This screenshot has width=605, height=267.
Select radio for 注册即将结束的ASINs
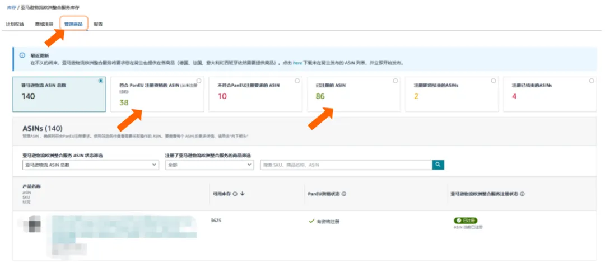(494, 81)
